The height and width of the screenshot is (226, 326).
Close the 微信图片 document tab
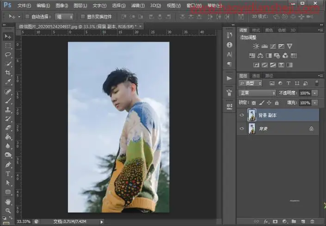(x=140, y=26)
